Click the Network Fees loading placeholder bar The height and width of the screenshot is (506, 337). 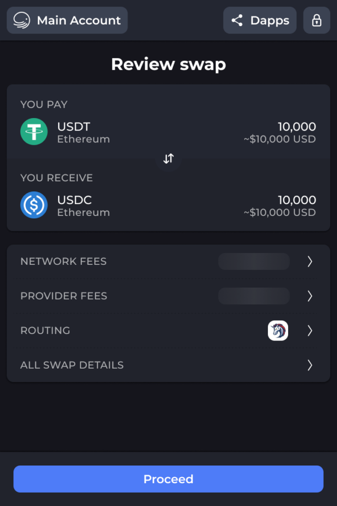254,261
